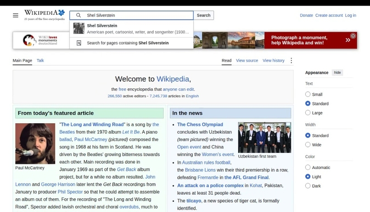Click the Wikipedia logo

point(45,15)
